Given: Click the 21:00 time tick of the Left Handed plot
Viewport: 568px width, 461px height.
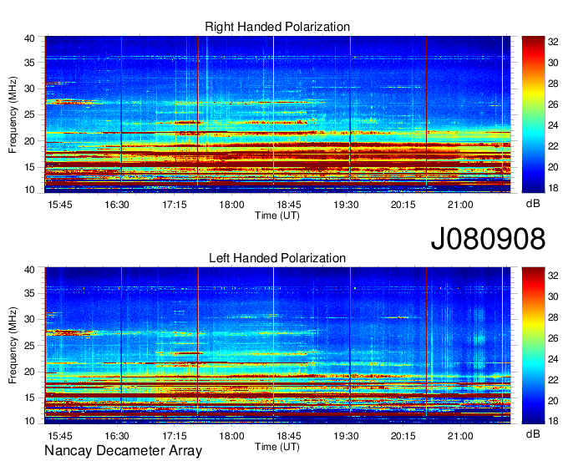Looking at the screenshot, I should 460,436.
